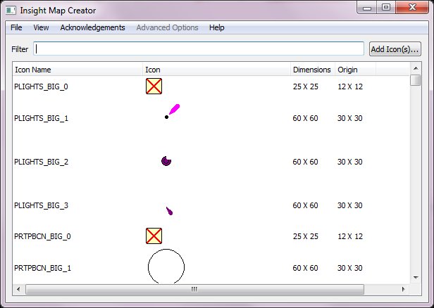Screen dimensions: 434x308
Task: Click the Dimensions column header
Action: point(311,70)
